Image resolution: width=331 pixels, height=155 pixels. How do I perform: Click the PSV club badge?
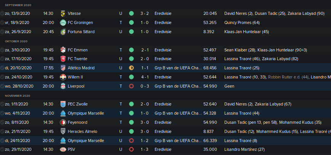(x=63, y=150)
